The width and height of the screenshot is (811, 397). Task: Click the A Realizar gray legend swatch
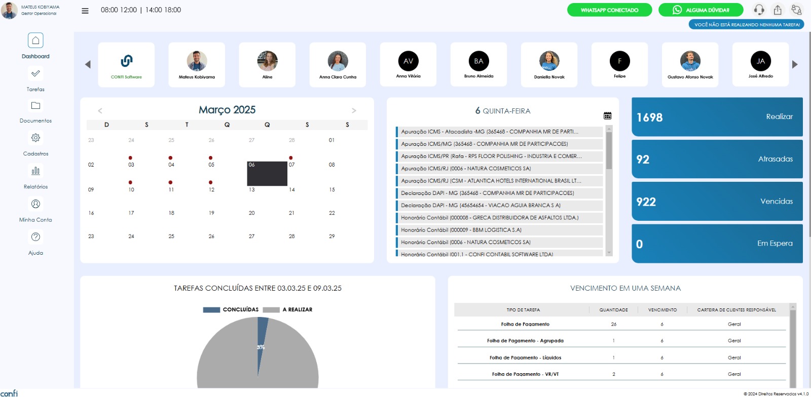271,309
